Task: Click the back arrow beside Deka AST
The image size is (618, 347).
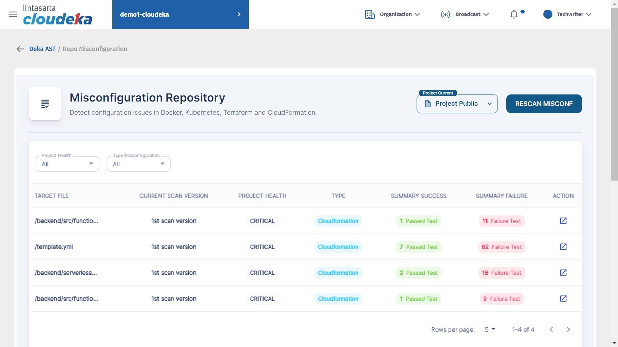Action: pyautogui.click(x=20, y=49)
